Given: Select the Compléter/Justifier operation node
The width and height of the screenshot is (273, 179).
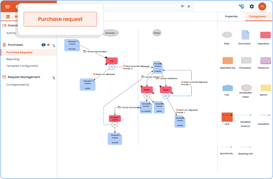Looking at the screenshot, I should point(115,118).
